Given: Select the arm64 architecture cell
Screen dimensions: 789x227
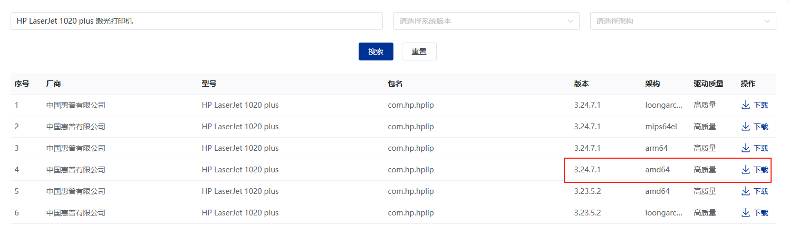Looking at the screenshot, I should tap(657, 148).
